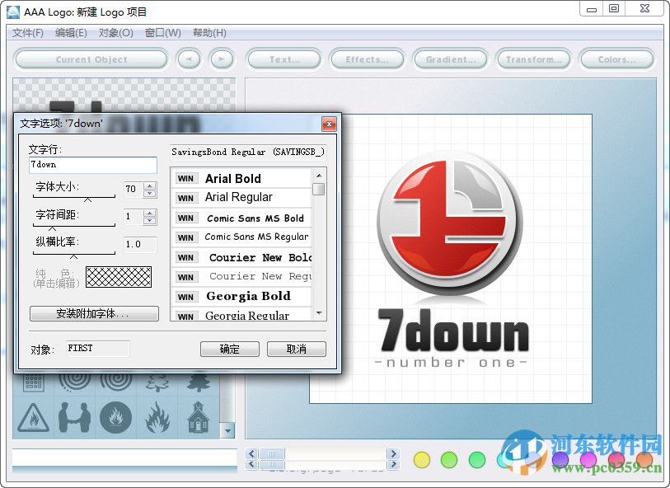Select Georgia Bold font
The width and height of the screenshot is (670, 488).
(241, 297)
